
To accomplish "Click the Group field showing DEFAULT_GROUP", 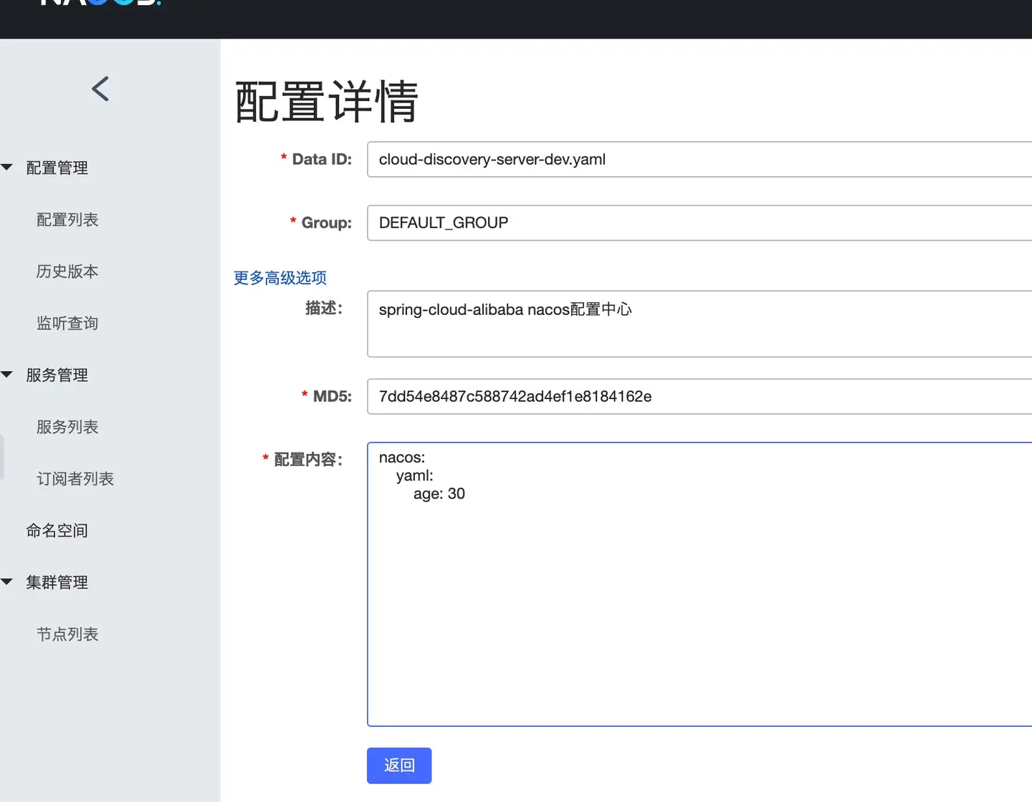I will 699,223.
